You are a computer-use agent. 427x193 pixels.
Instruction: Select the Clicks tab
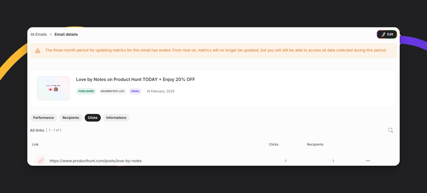tap(93, 118)
